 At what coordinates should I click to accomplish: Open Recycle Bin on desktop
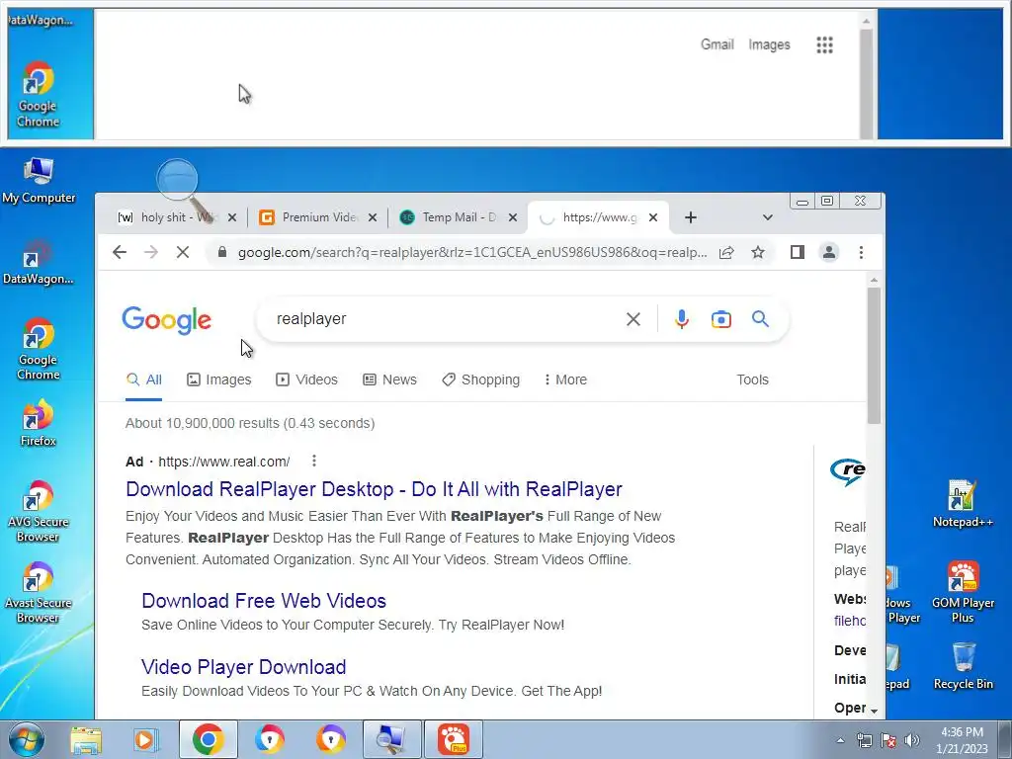963,665
